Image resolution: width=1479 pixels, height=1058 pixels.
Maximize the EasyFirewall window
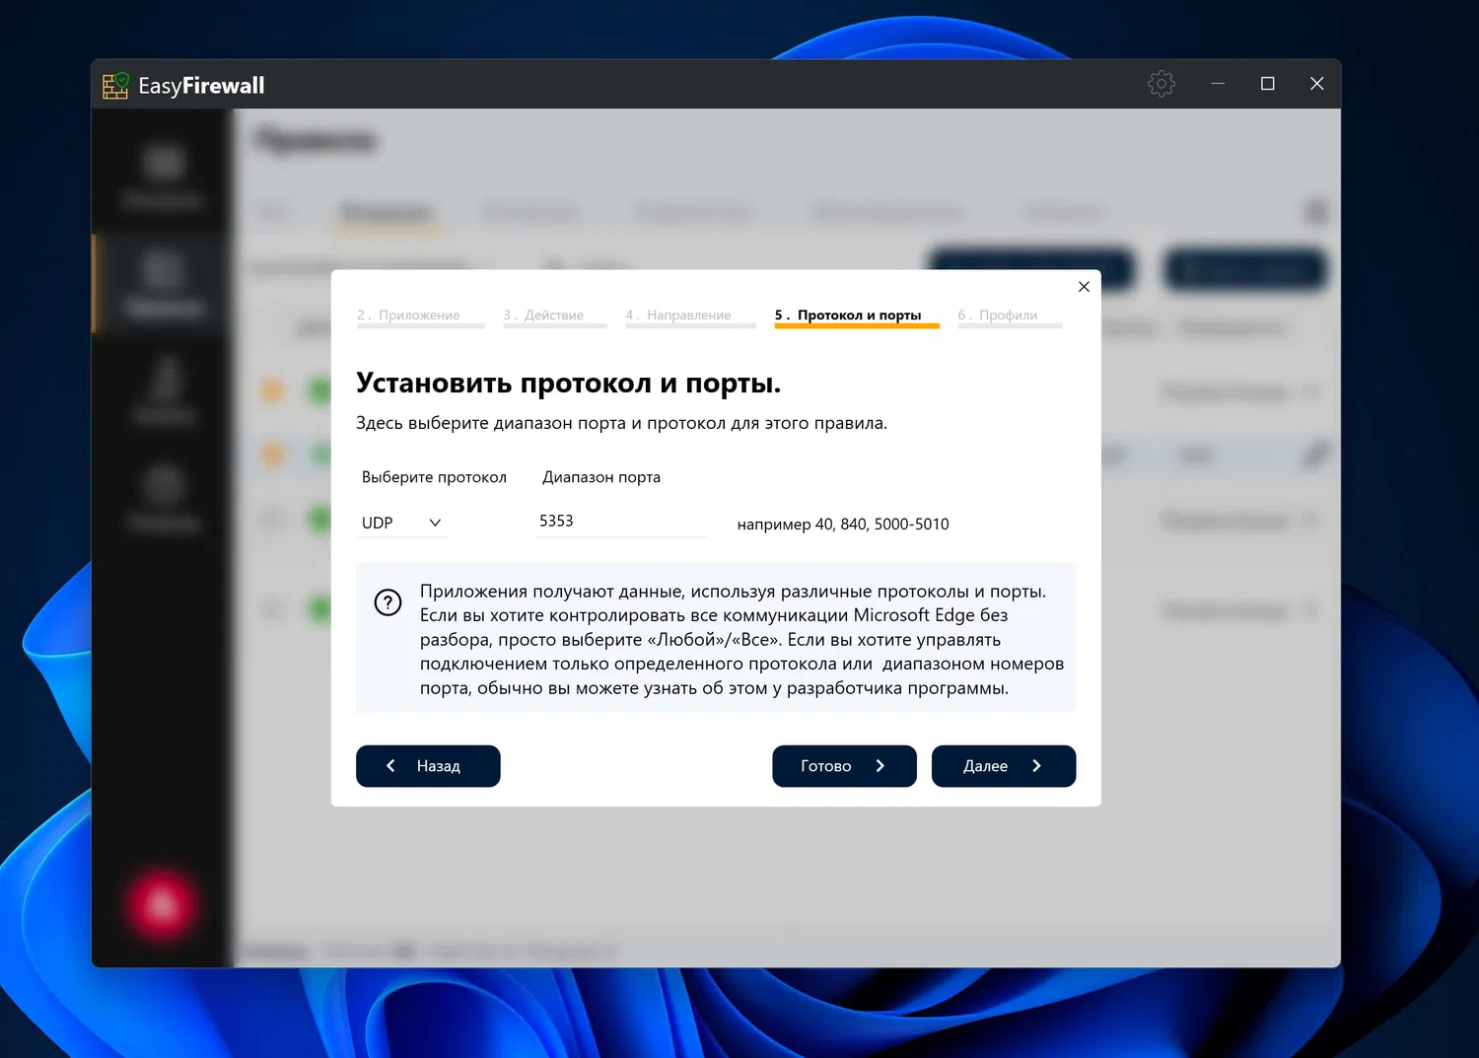(x=1268, y=84)
